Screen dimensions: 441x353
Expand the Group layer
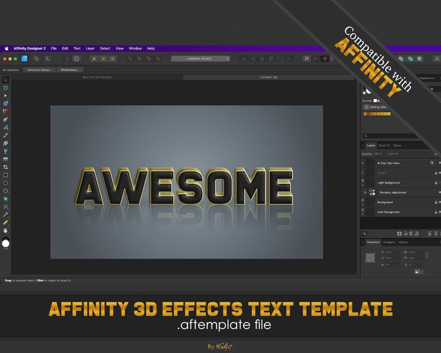click(x=363, y=173)
